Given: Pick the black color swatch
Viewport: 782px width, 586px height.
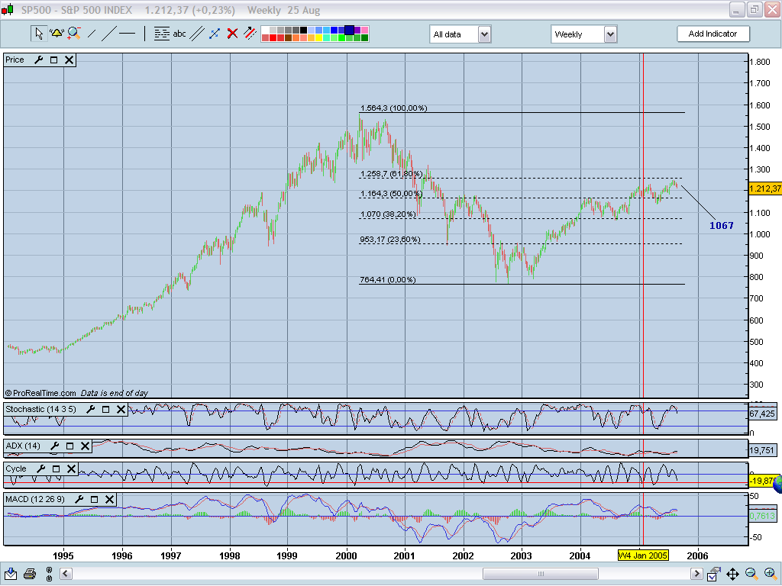Looking at the screenshot, I should 304,30.
